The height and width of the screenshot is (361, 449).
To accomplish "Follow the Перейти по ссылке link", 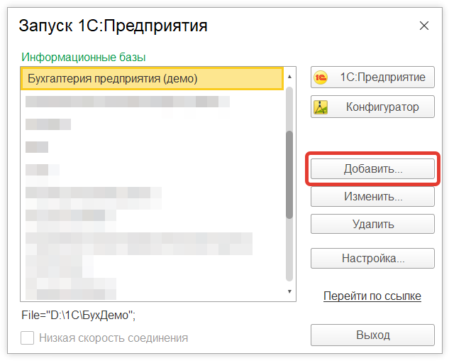I will point(372,296).
